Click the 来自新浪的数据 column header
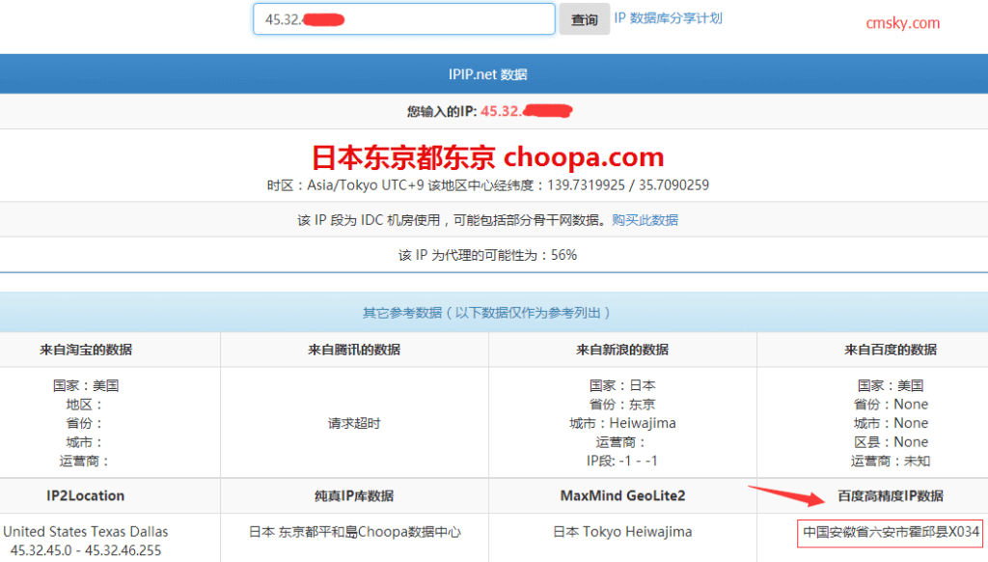 coord(622,351)
